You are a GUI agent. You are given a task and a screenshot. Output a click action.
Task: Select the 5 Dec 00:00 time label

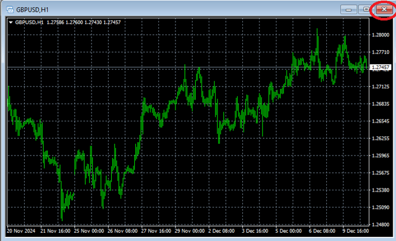290,232
